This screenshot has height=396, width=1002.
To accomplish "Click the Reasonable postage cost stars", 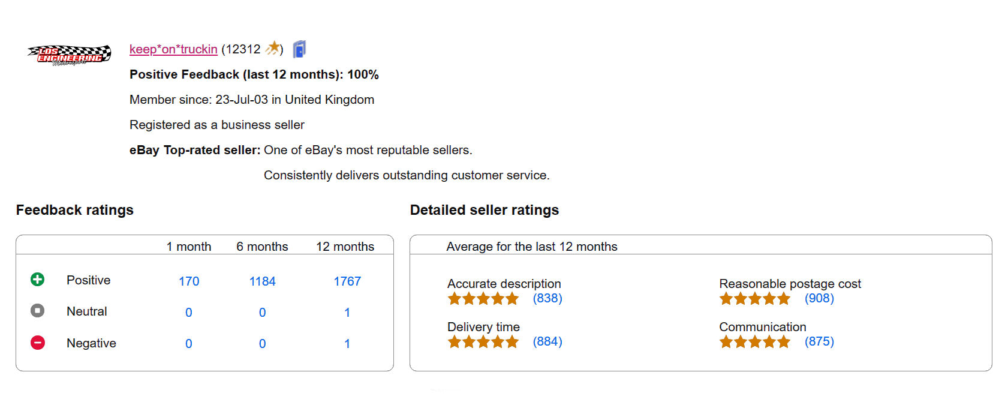I will [754, 299].
